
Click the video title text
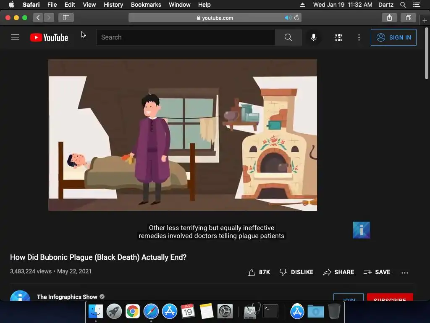pos(98,257)
